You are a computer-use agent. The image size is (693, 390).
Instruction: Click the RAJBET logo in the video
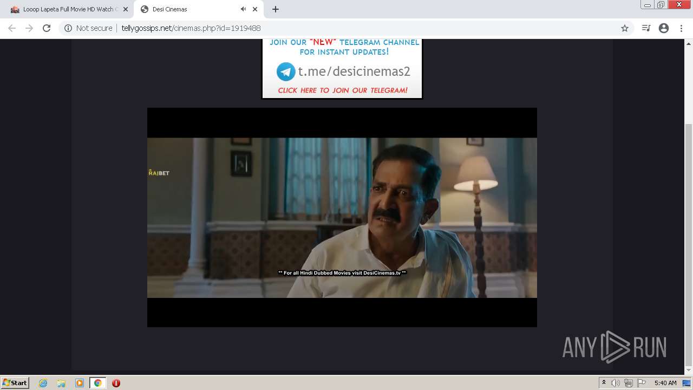159,173
